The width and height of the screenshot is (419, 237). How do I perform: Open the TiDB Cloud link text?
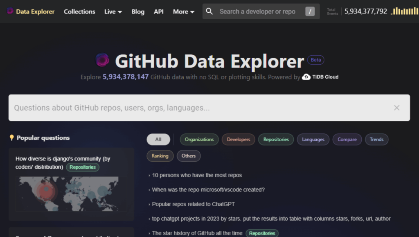click(x=325, y=77)
